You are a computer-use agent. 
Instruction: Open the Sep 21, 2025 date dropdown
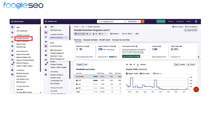tap(128, 34)
